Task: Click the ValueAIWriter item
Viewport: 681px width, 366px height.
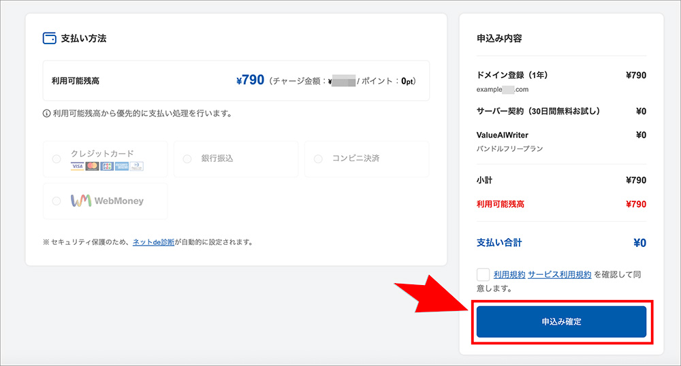Action: pyautogui.click(x=503, y=135)
